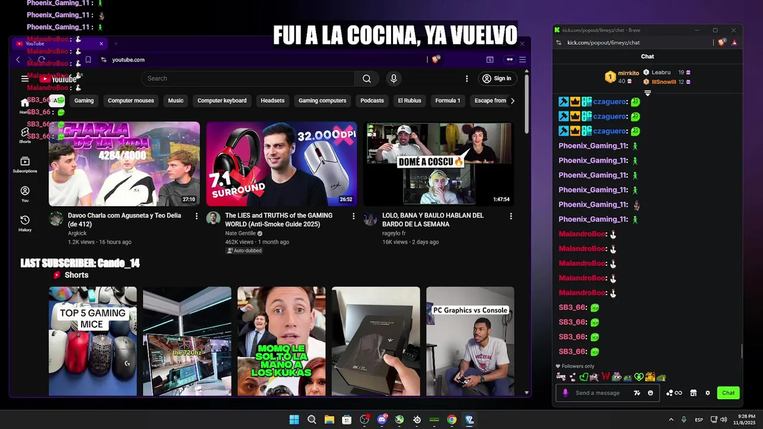Open chat settings gear icon
Screen dimensions: 763x429
708,393
